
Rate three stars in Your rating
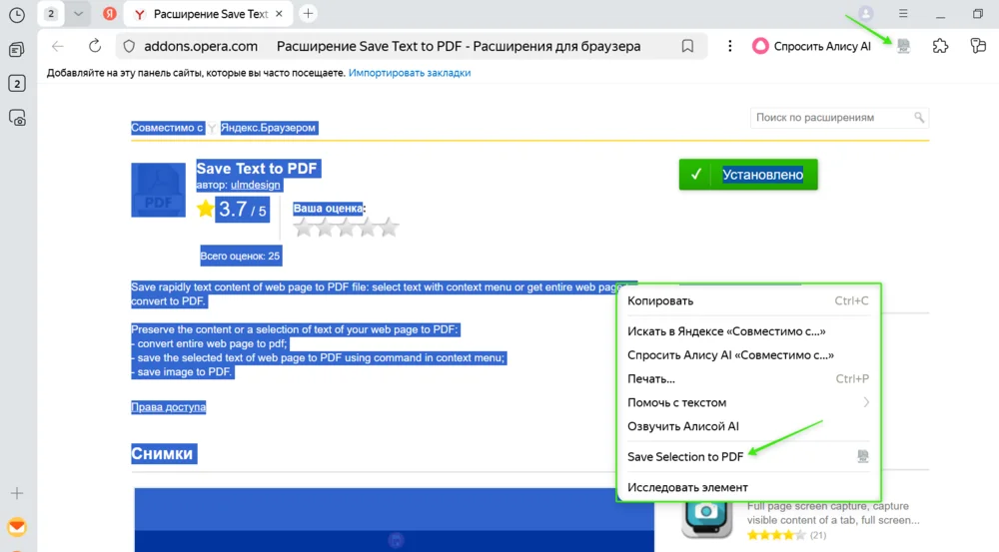click(x=346, y=228)
